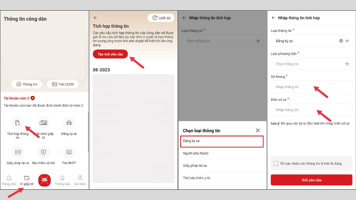Expand the Loại phương tiện dropdown

347,64
